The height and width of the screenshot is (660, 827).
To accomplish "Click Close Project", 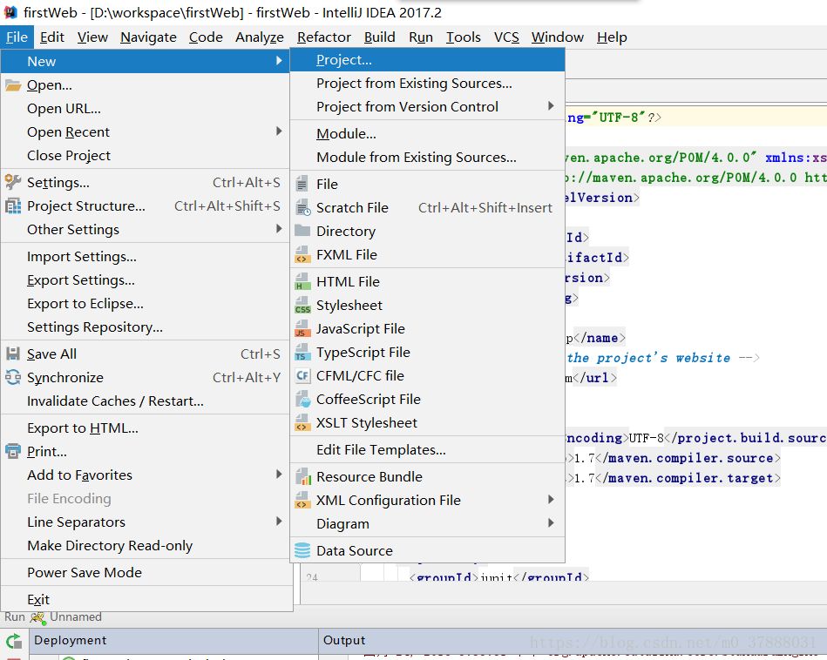I will tap(146, 156).
